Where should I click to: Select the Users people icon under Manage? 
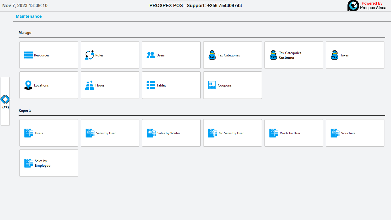click(x=151, y=55)
